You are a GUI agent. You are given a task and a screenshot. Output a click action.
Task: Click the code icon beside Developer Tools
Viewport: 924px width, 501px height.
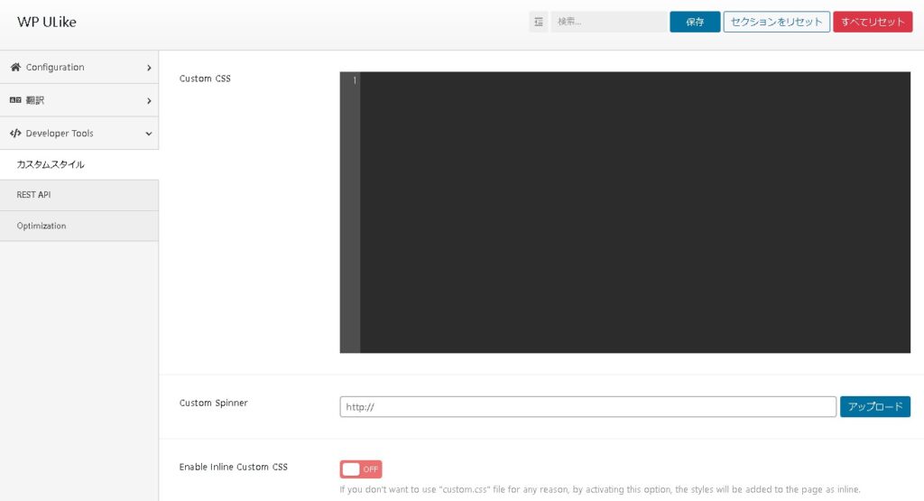(15, 134)
